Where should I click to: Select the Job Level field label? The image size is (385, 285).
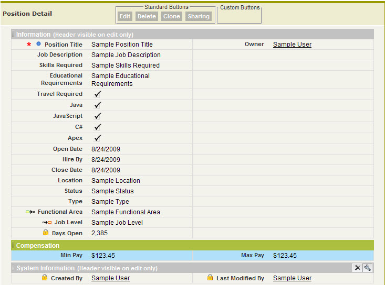(68, 222)
